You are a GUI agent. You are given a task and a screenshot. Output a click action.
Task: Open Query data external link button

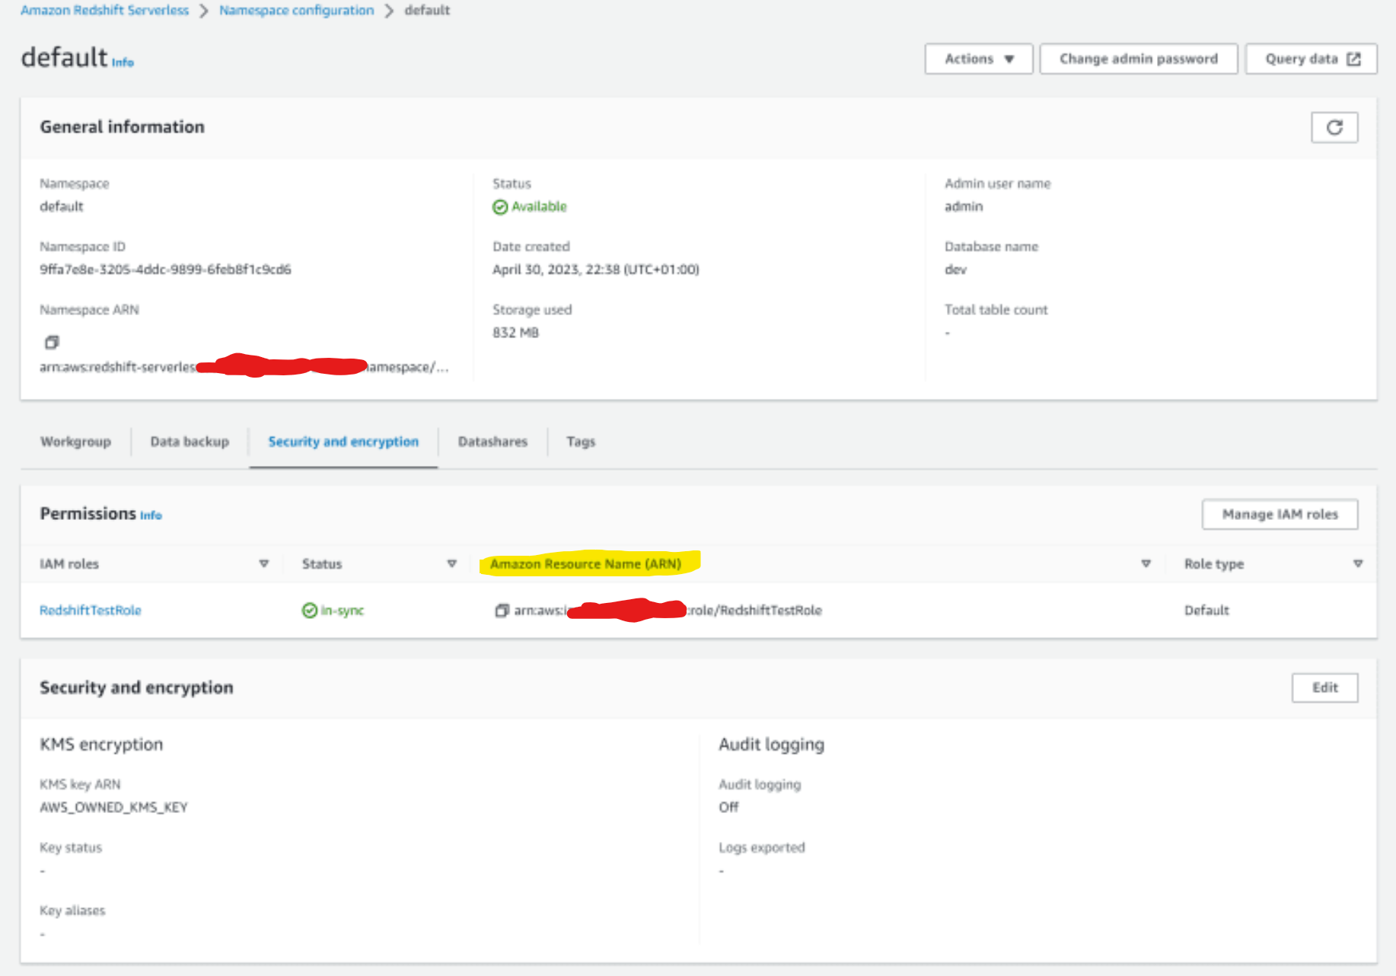[x=1311, y=59]
